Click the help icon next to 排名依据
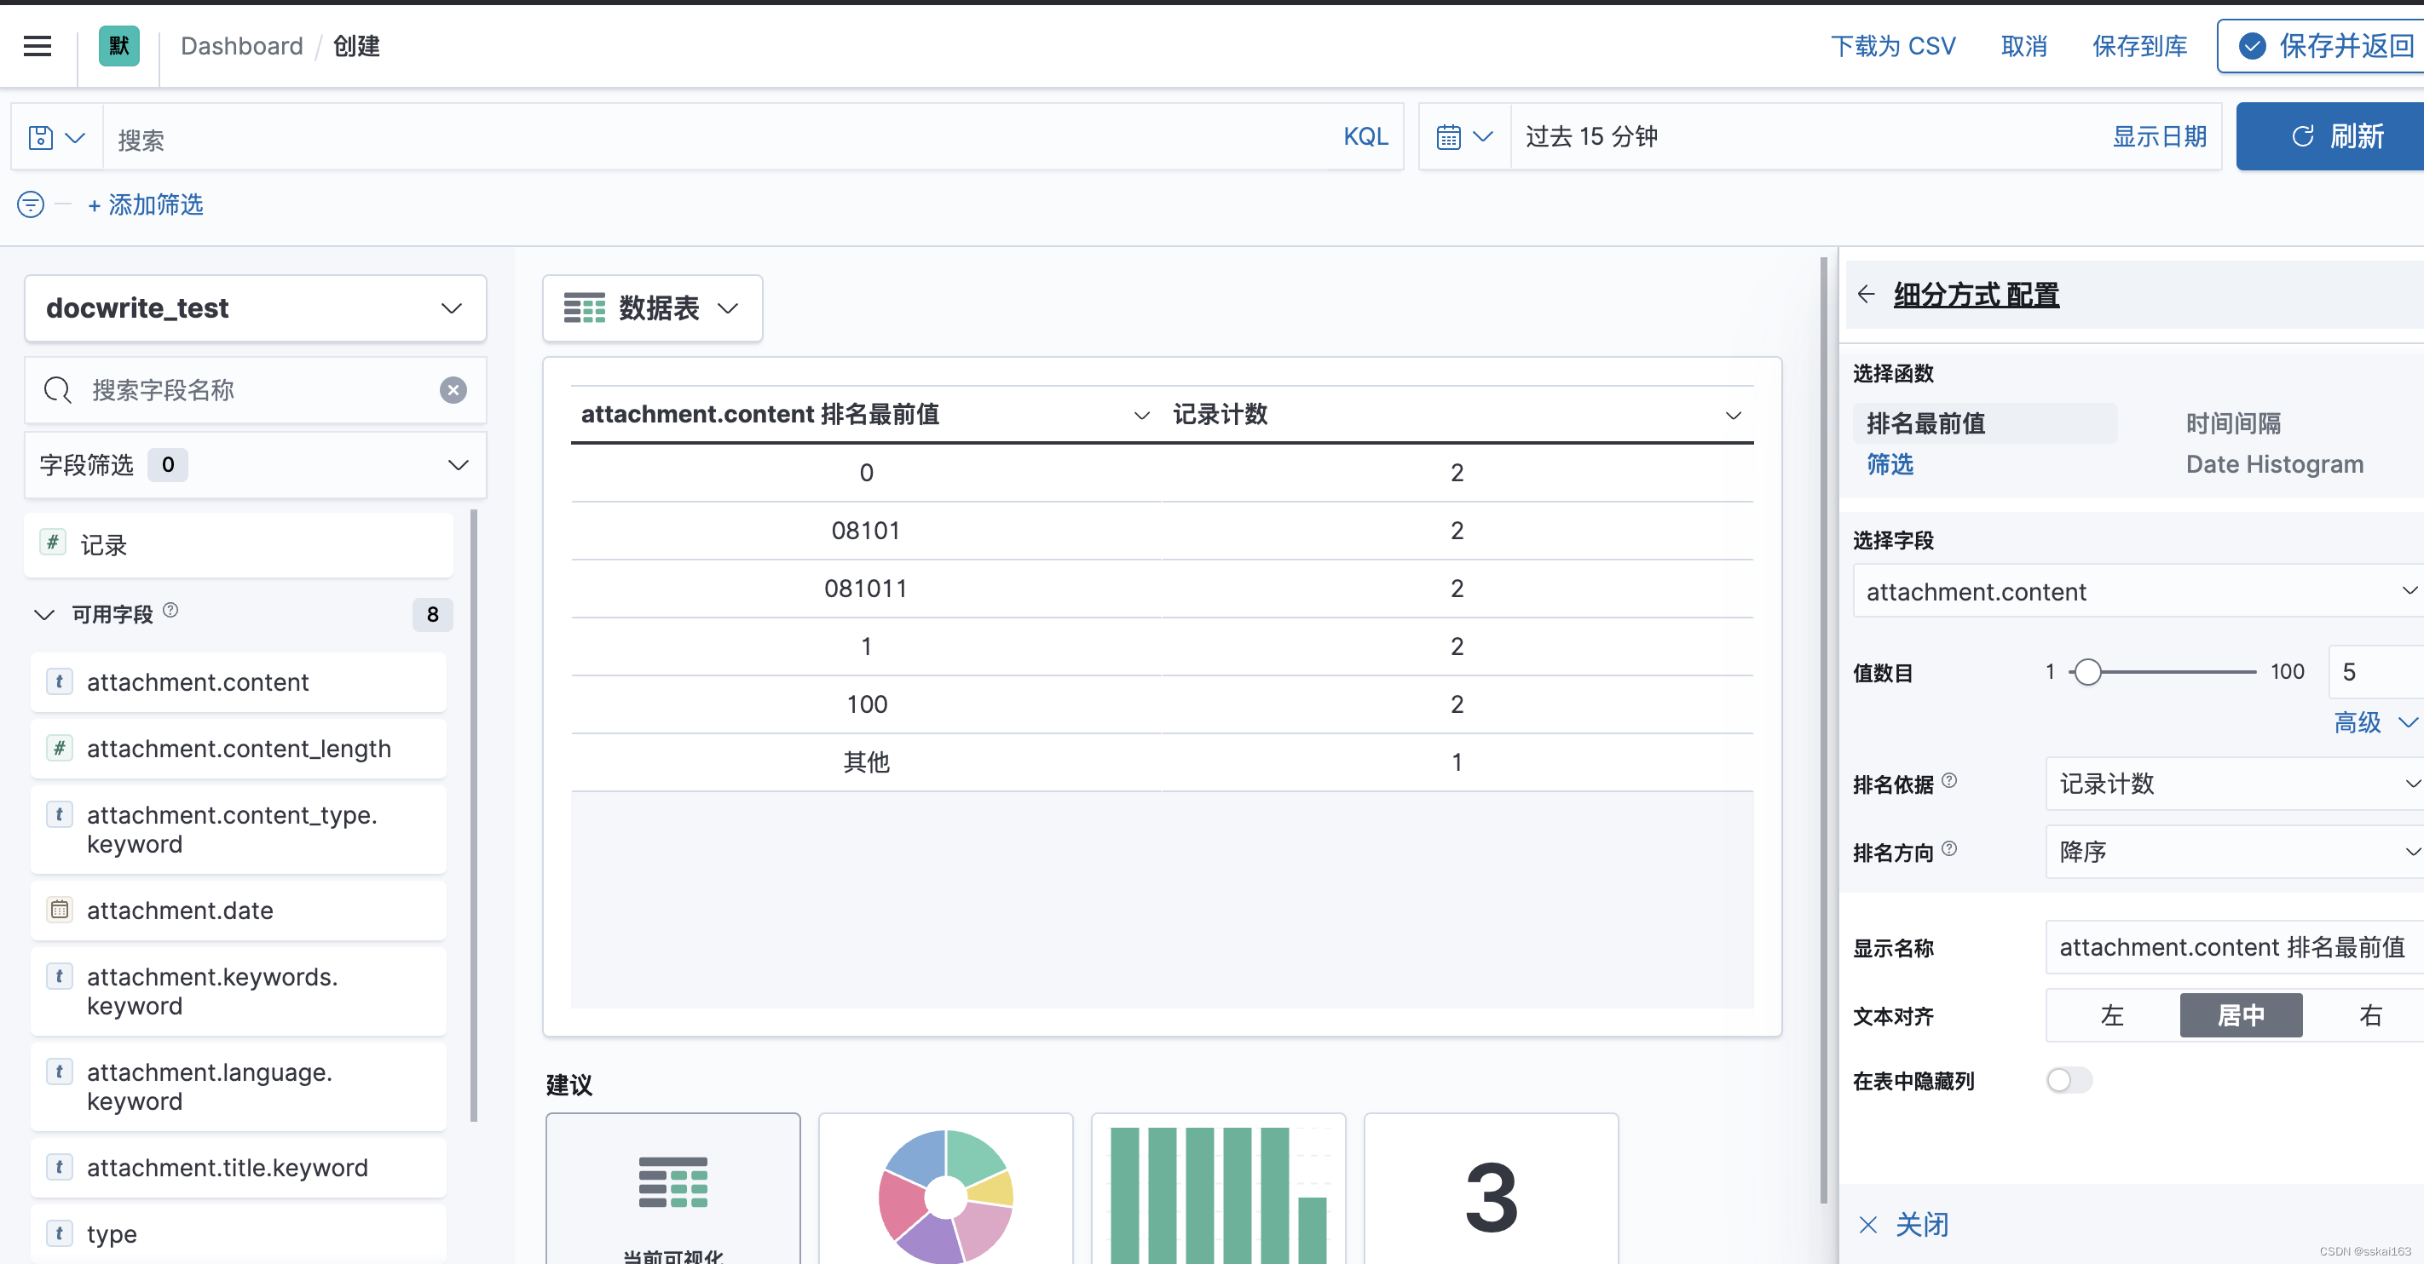This screenshot has width=2424, height=1264. pyautogui.click(x=1950, y=780)
